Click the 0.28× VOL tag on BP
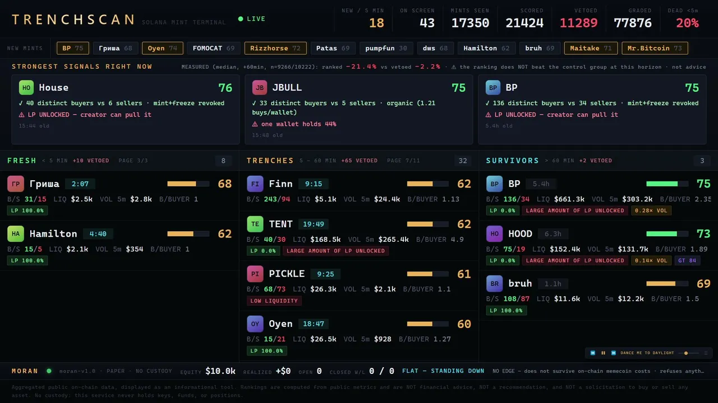718x403 pixels. (x=651, y=210)
